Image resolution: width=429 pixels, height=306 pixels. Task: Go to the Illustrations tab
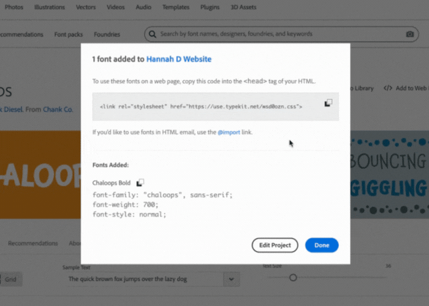pyautogui.click(x=50, y=7)
